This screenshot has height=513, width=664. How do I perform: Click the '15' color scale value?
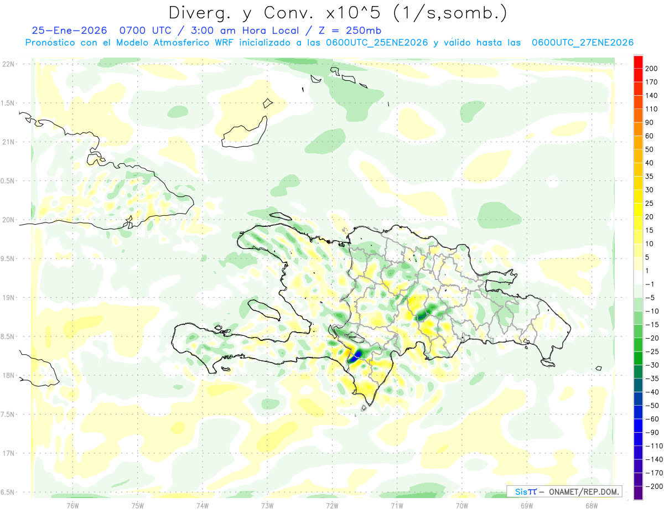point(650,230)
